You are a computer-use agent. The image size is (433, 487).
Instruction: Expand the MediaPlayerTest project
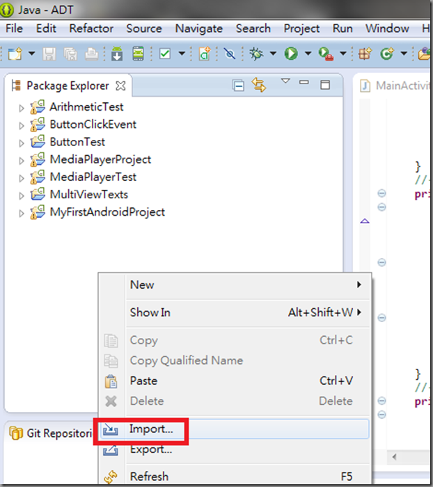21,178
